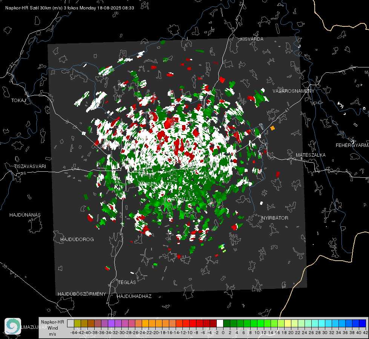Click the m/s unit label in the legend

click(x=52, y=334)
